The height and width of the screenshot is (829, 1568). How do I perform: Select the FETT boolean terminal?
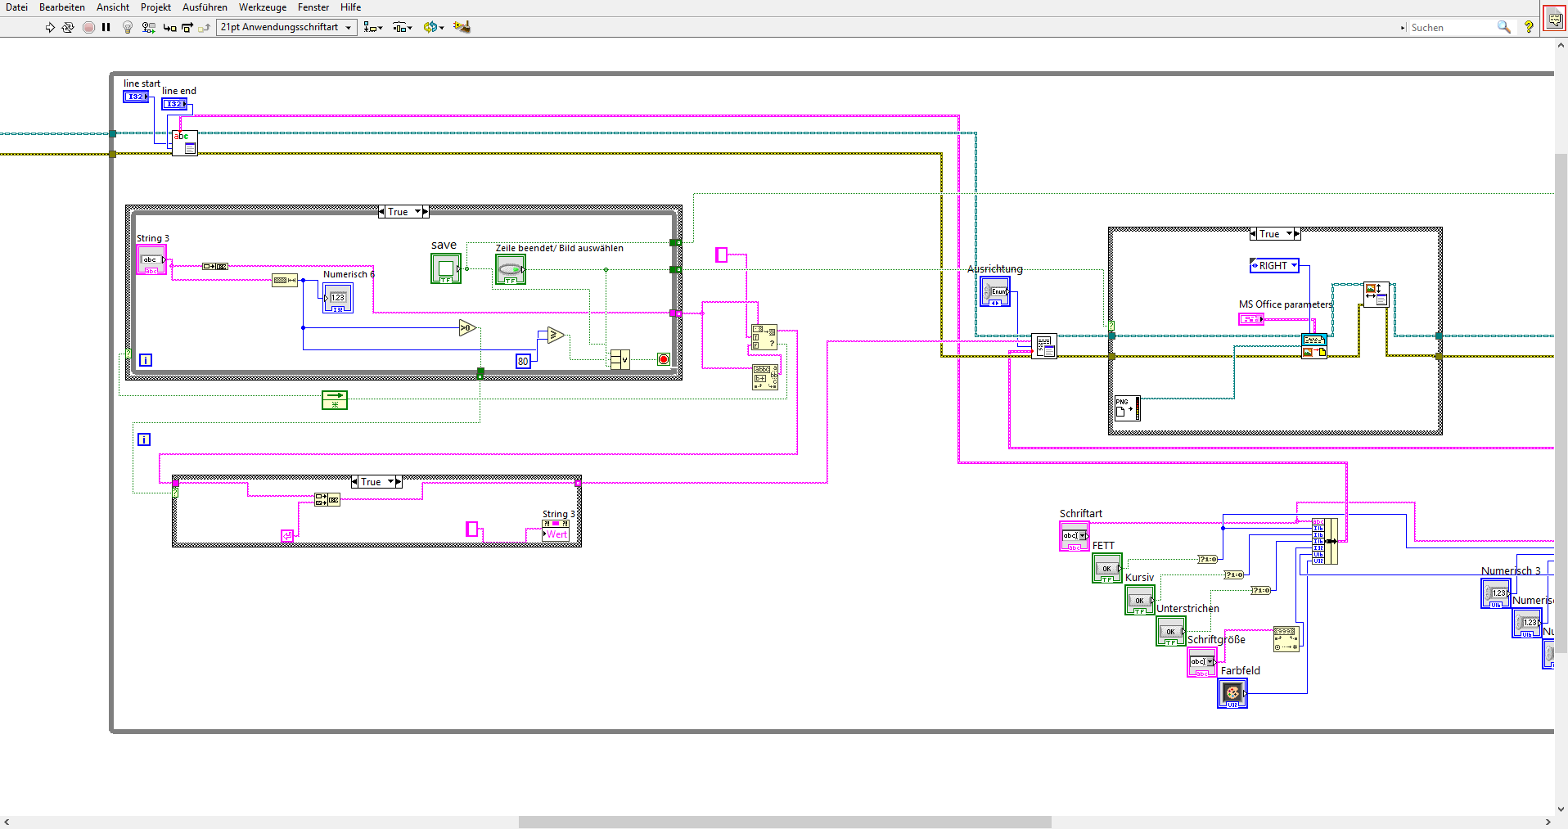tap(1107, 568)
